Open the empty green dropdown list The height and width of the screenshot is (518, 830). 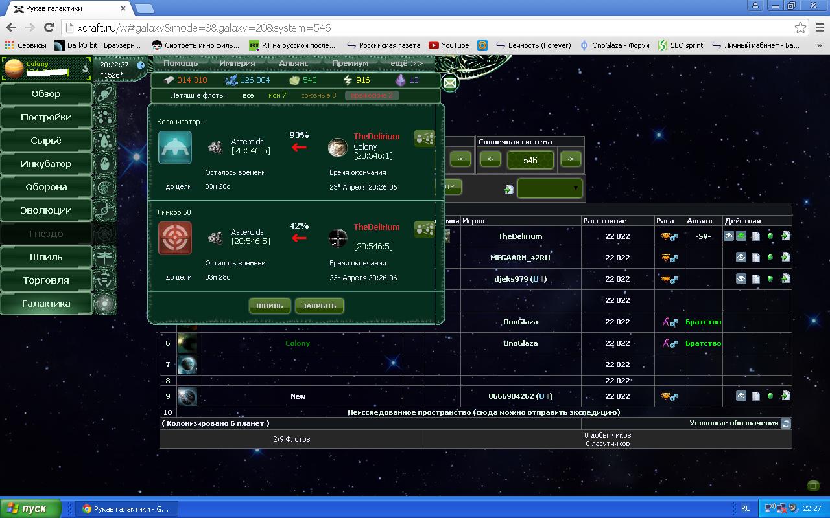tap(549, 189)
